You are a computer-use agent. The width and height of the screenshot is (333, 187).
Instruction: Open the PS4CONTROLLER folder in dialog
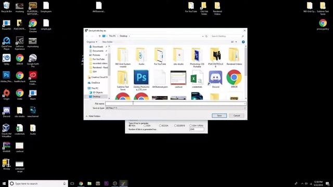(x=215, y=58)
